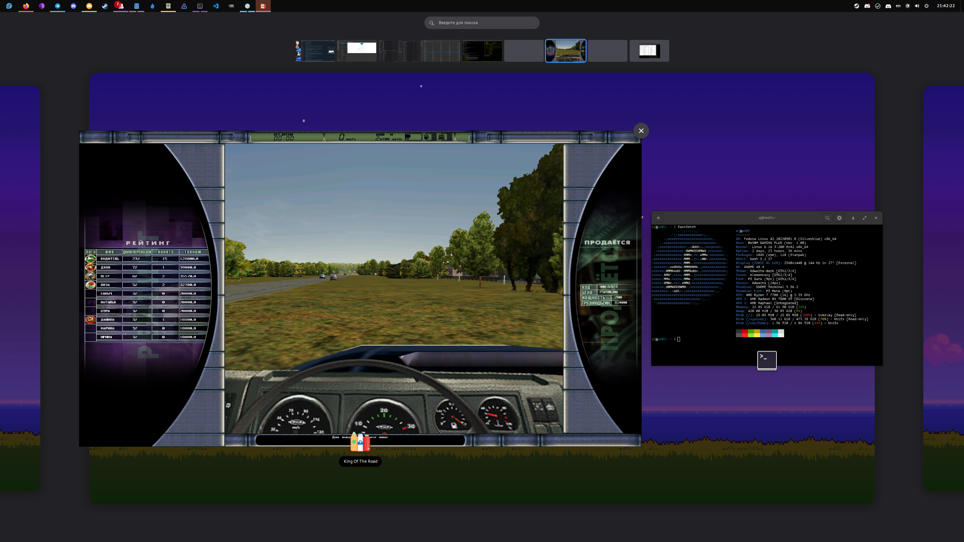This screenshot has height=542, width=964.
Task: Switch to the last workspace thumbnail
Action: click(x=649, y=51)
